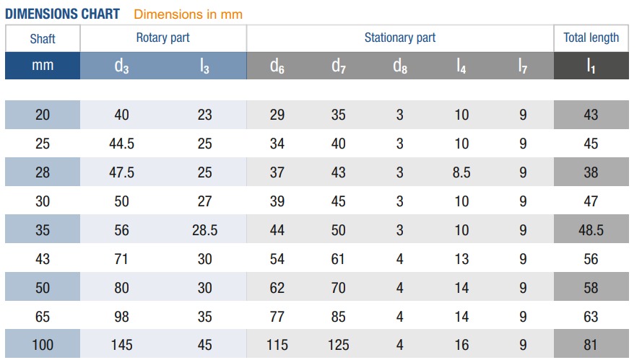Select the 125 value in d7 column
This screenshot has width=642, height=360.
coord(339,345)
